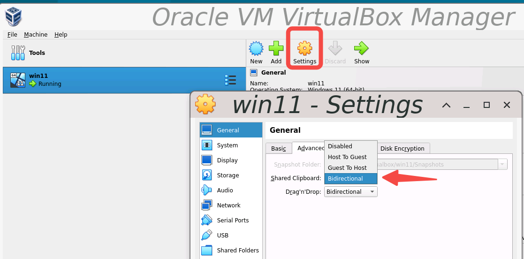Switch to the Basic tab

278,148
